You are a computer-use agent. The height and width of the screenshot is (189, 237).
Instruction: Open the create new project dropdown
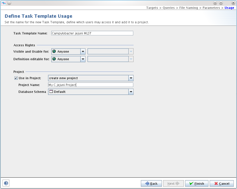click(131, 78)
